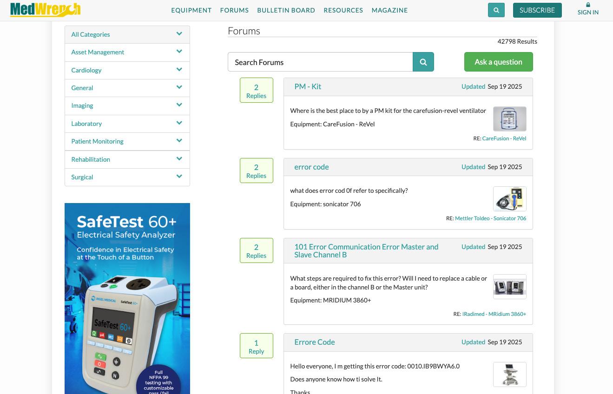613x394 pixels.
Task: Expand the Cardiology category chevron
Action: (179, 70)
